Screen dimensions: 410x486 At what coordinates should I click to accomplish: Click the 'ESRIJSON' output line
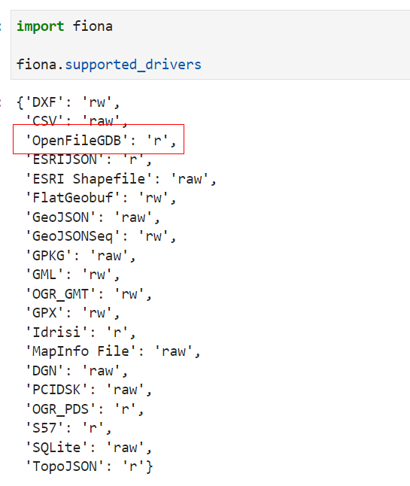tap(88, 159)
